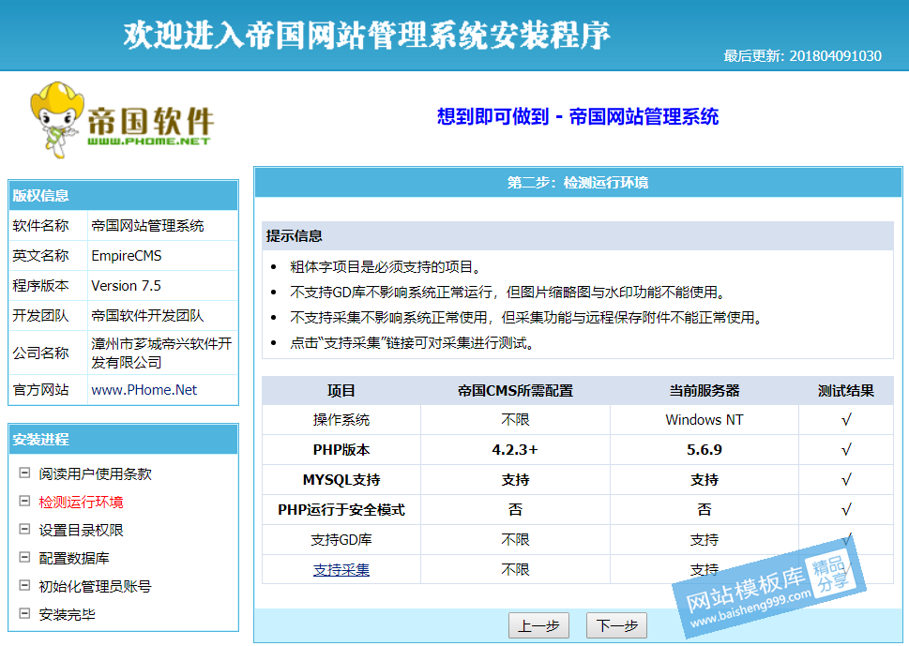Click the 5.6.9 PHP version value
This screenshot has width=909, height=646.
[704, 450]
